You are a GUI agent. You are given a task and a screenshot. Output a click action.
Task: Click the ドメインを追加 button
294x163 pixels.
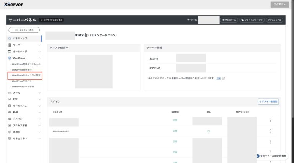[268, 102]
